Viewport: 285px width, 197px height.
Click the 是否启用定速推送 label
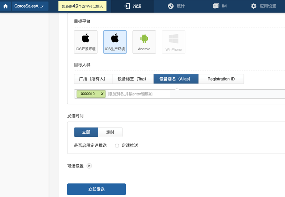pos(90,145)
